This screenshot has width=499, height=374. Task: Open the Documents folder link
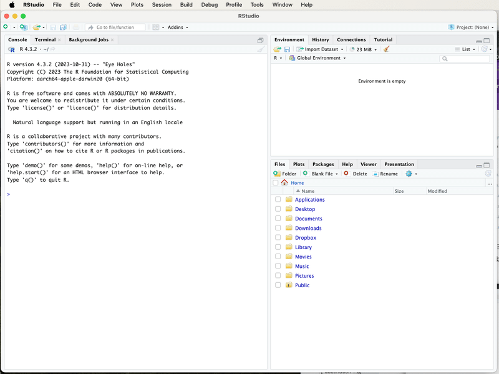[x=308, y=219]
